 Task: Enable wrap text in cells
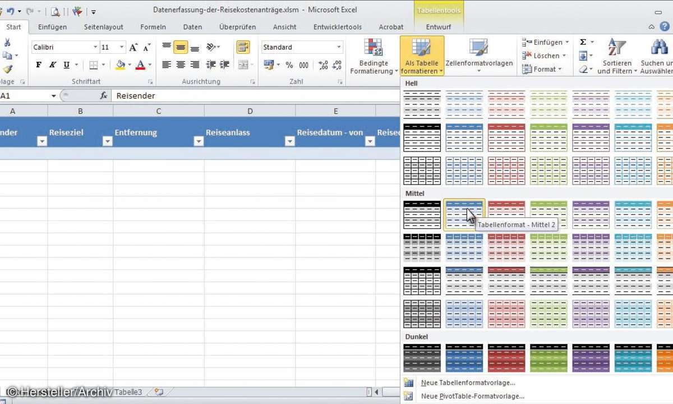[x=243, y=48]
